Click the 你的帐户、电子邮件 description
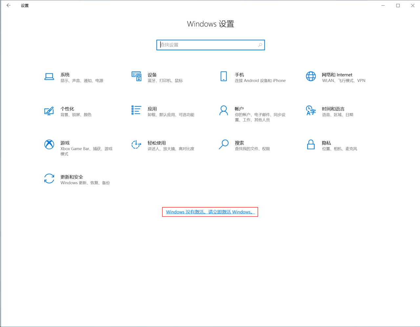420x327 pixels. (260, 117)
